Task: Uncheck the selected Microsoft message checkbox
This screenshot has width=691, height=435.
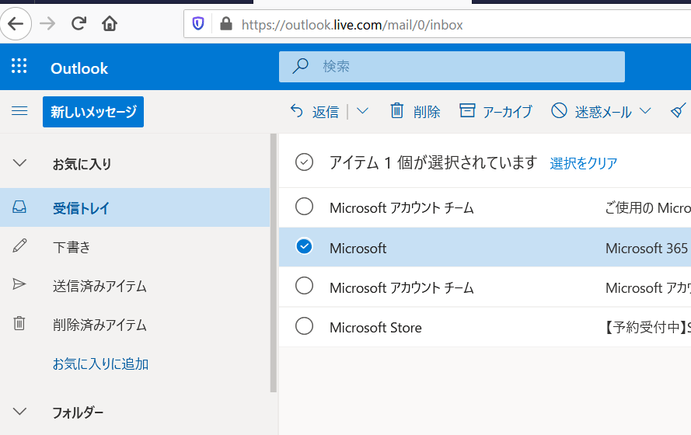Action: point(304,246)
